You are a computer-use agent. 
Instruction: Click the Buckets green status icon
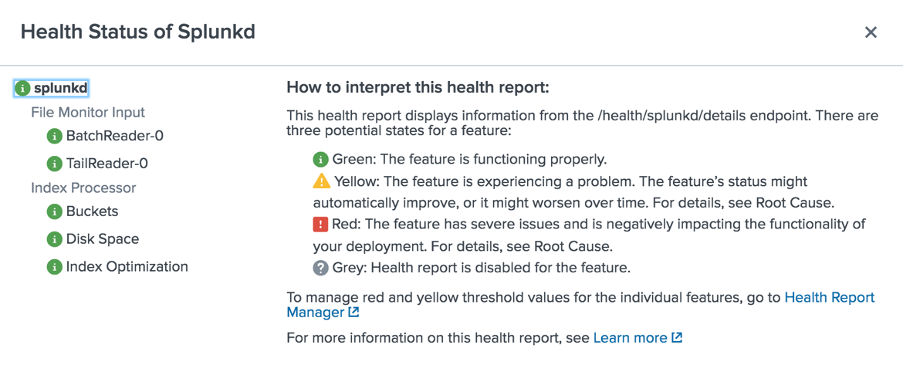point(54,212)
